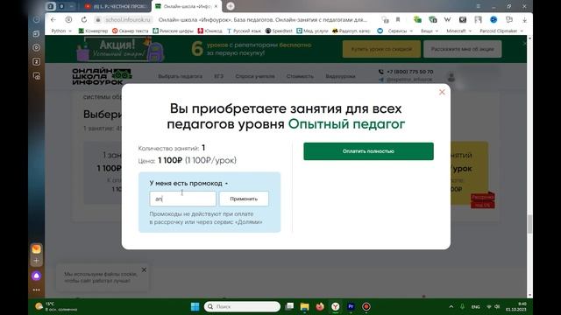Open File Explorer from the taskbar
Image resolution: width=561 pixels, height=315 pixels.
click(305, 306)
